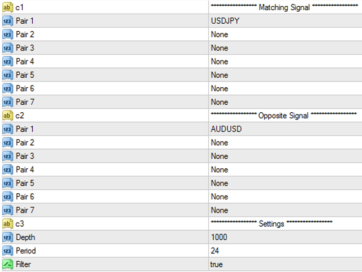
Task: Open the None value of Opposite Signal Pair 3
Action: (x=285, y=156)
